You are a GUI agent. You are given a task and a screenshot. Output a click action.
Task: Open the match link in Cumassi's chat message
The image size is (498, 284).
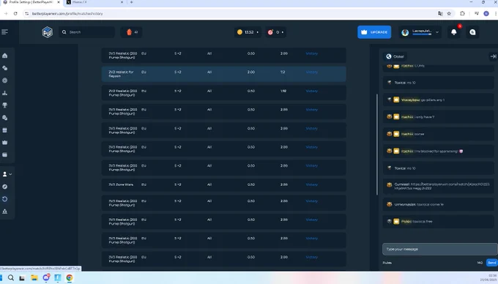(442, 186)
